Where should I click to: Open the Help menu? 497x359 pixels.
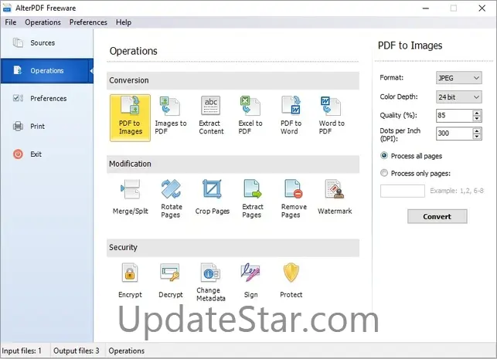pyautogui.click(x=124, y=22)
